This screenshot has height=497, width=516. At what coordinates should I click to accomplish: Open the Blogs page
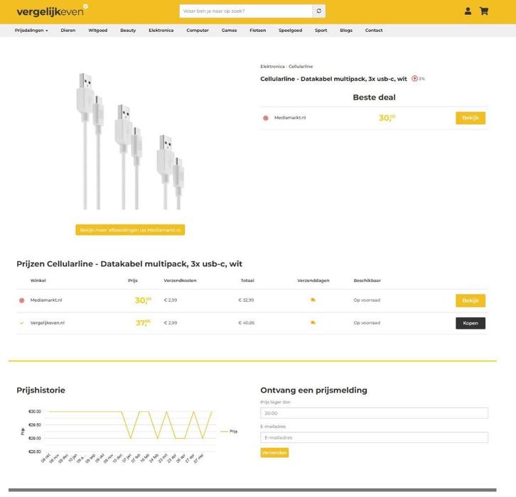(x=346, y=31)
